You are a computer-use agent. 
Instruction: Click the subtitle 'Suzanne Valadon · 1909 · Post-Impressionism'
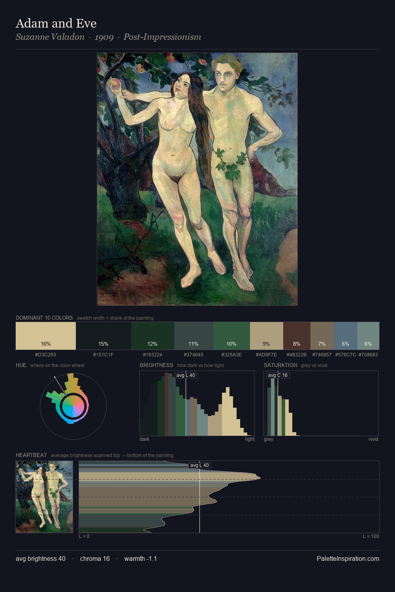point(108,37)
